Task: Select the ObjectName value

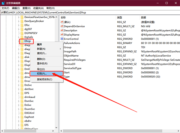Action: point(71,56)
